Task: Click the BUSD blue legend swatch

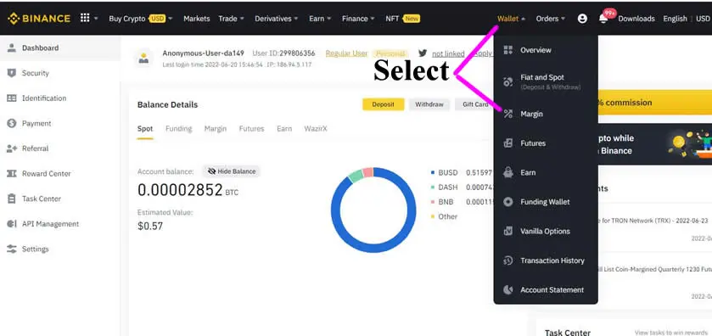Action: point(432,172)
